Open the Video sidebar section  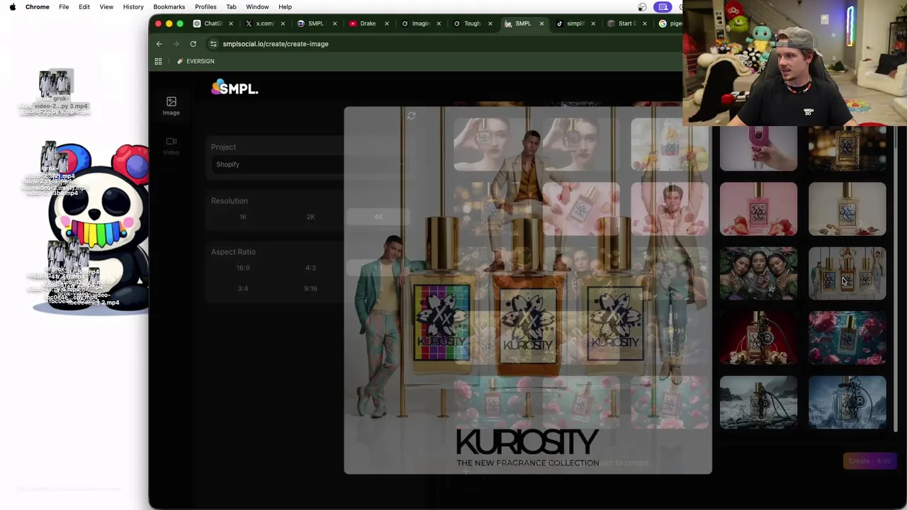pyautogui.click(x=171, y=146)
